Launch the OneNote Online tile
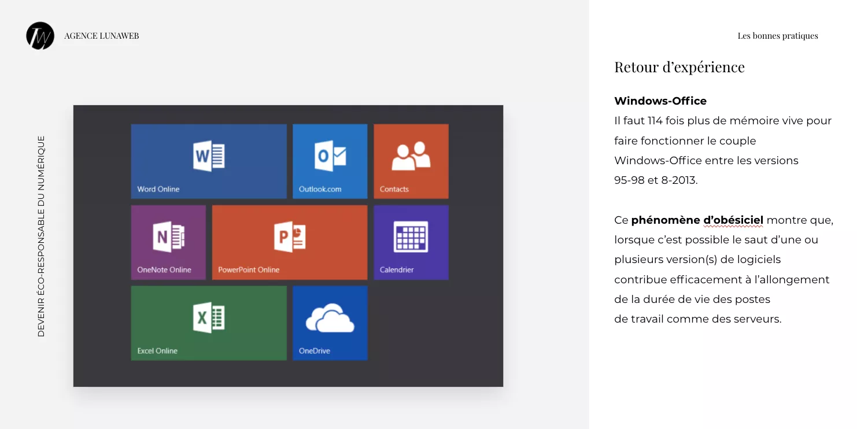857x429 pixels. tap(168, 242)
